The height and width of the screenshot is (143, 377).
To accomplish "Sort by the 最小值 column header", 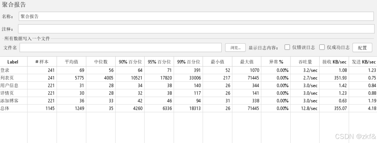I will pos(217,62).
